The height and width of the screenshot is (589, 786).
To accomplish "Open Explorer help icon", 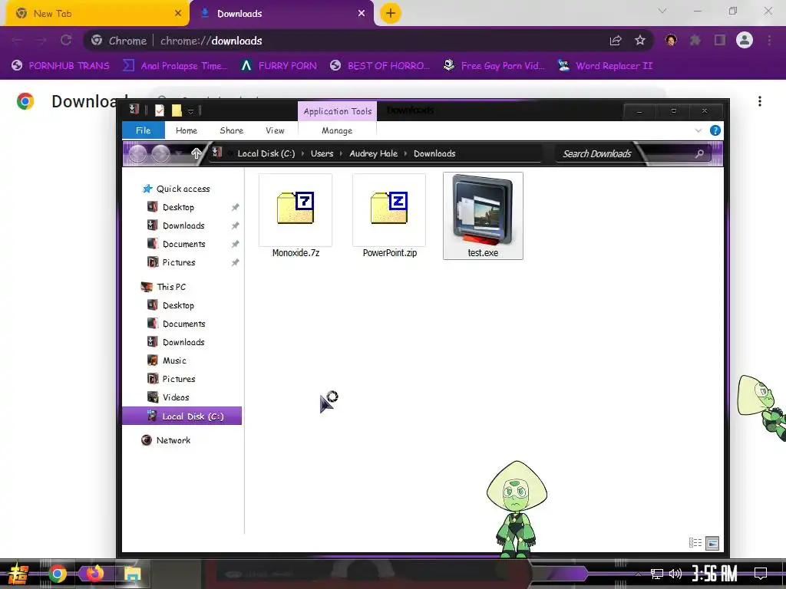I will coord(715,130).
